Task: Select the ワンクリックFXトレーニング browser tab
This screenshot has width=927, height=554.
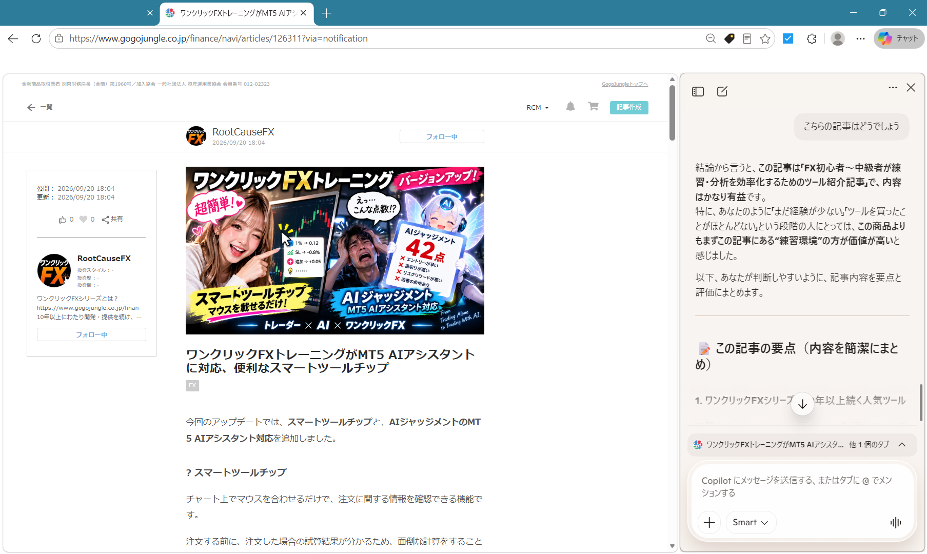Action: tap(236, 13)
